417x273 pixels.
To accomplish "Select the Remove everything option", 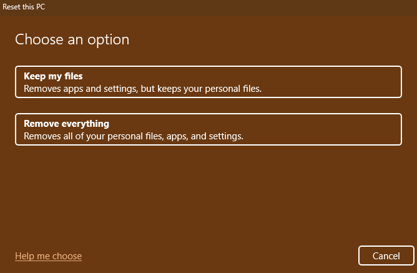I will [208, 129].
